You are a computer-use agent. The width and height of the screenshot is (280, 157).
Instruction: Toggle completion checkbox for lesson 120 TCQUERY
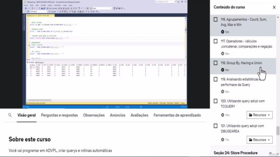(x=216, y=101)
